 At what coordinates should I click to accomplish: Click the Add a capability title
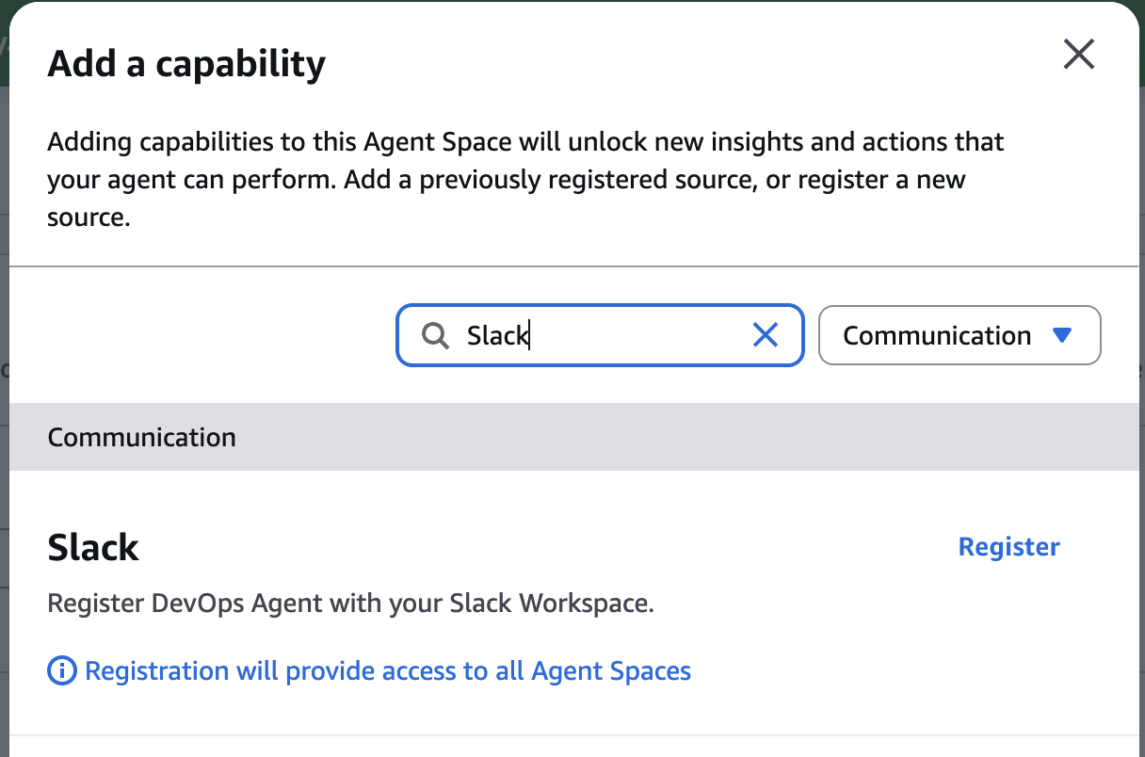(x=186, y=64)
